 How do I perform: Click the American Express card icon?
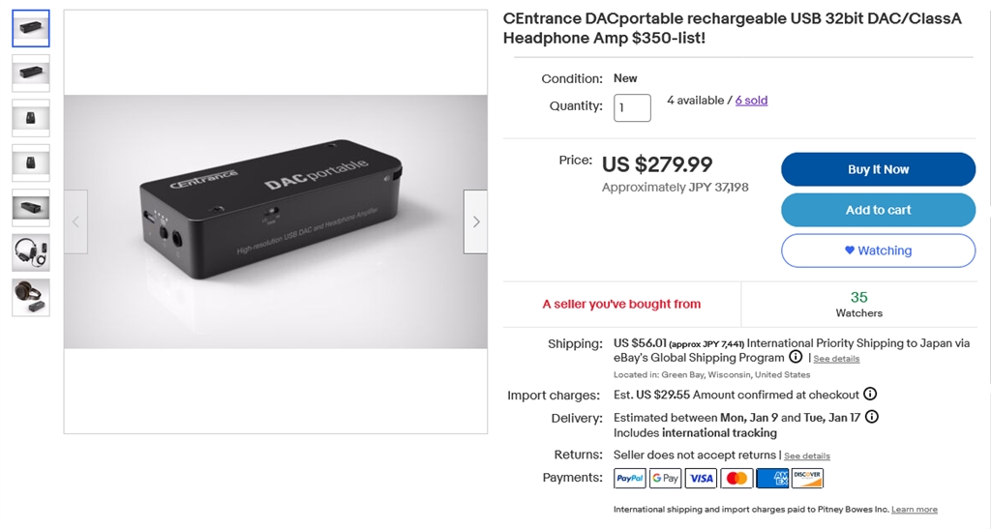point(772,478)
